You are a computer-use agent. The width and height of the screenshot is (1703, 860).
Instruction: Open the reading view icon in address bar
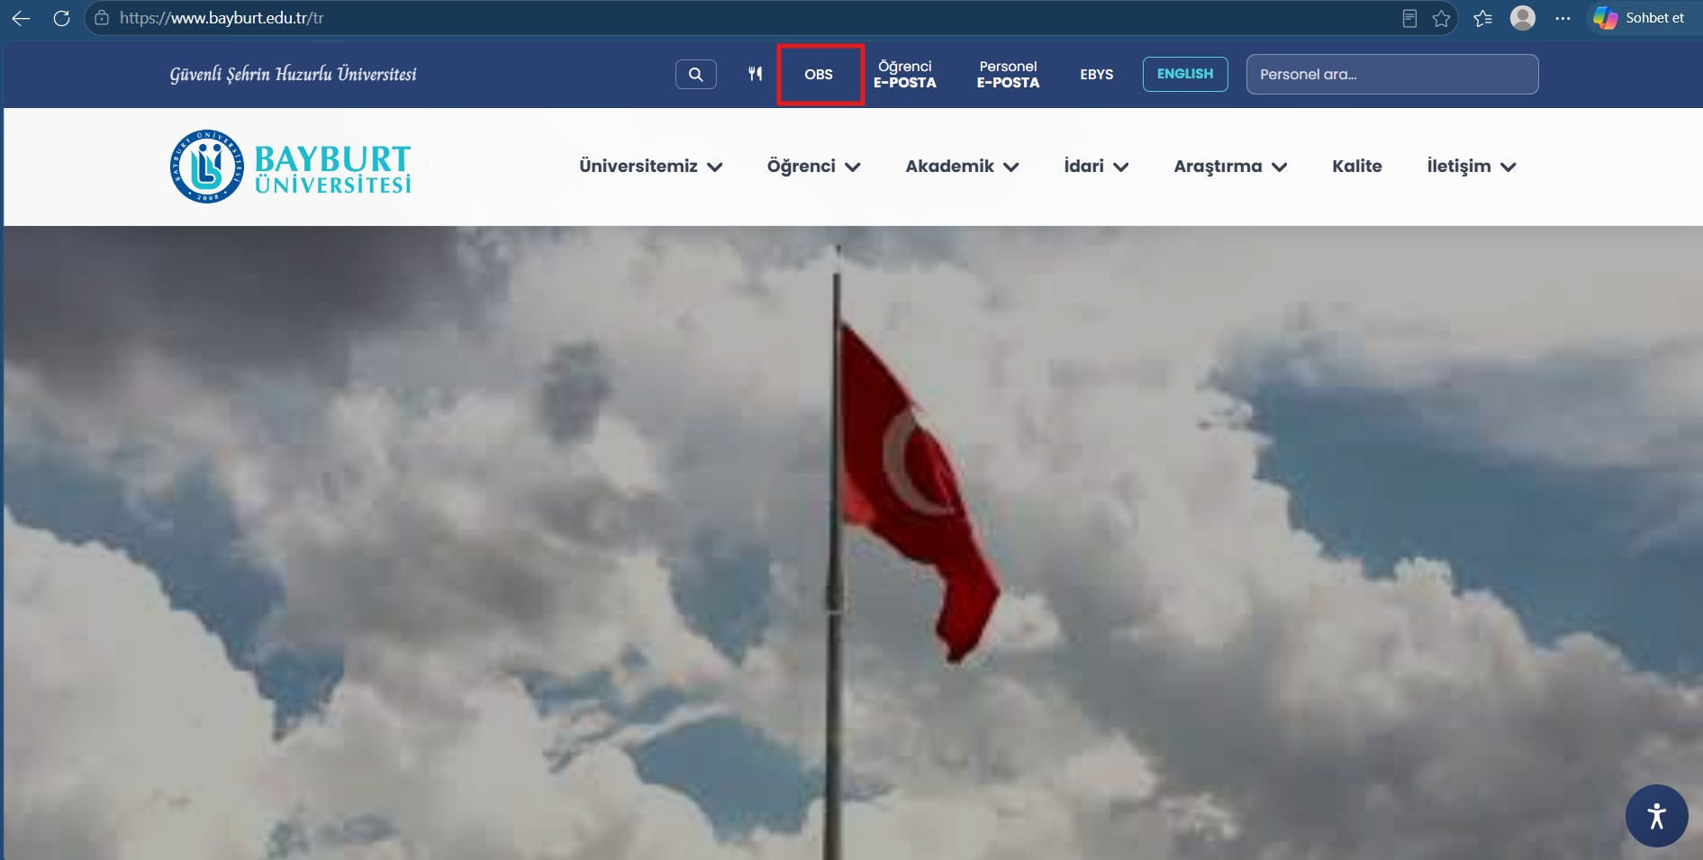pyautogui.click(x=1409, y=18)
